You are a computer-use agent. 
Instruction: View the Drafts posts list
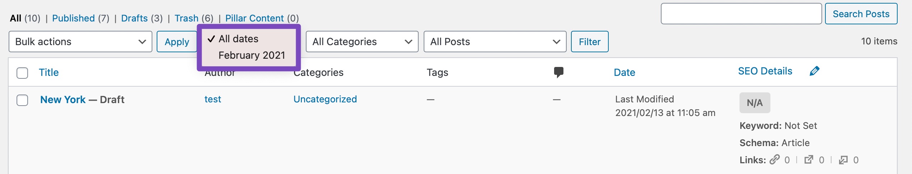click(x=134, y=18)
